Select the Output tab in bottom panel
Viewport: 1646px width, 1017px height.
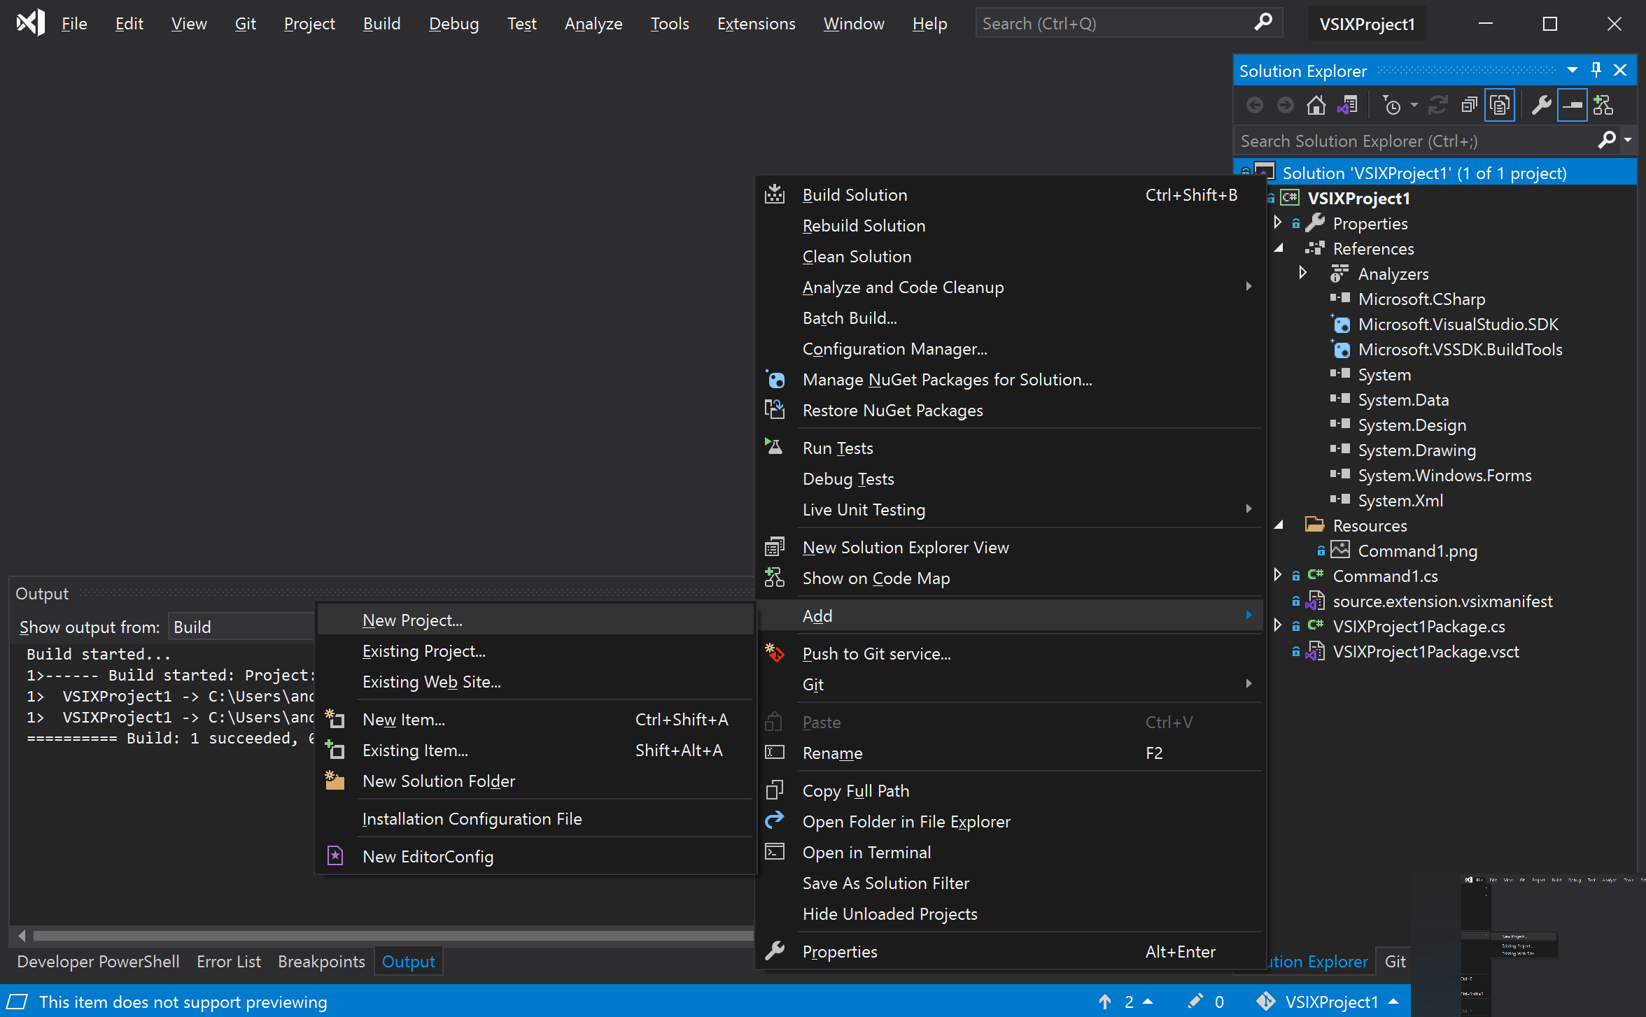point(409,962)
